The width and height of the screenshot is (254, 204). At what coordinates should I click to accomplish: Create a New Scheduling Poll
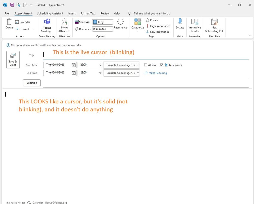coord(214,26)
